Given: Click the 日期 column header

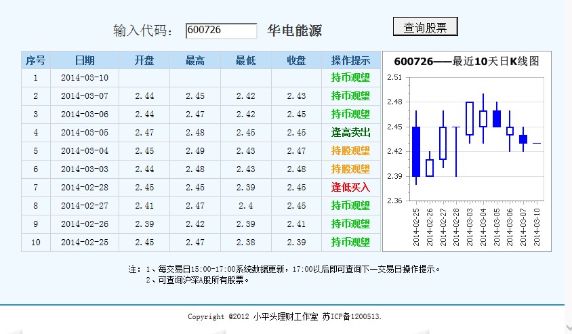Looking at the screenshot, I should coord(85,60).
